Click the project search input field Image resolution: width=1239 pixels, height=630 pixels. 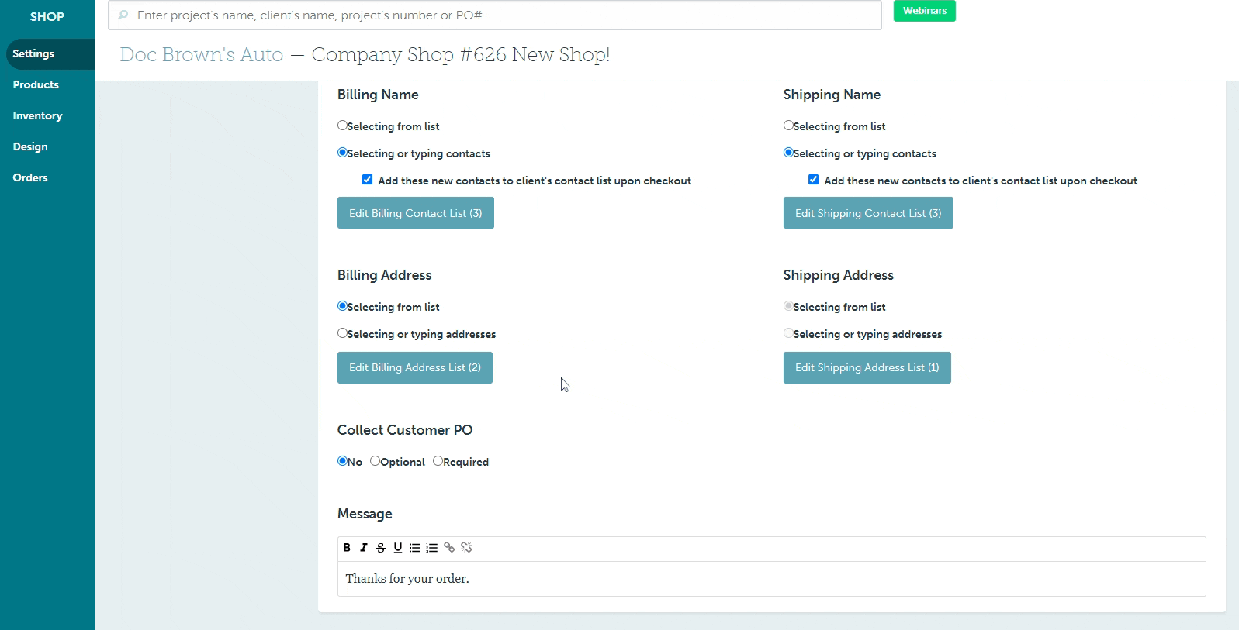pyautogui.click(x=497, y=15)
